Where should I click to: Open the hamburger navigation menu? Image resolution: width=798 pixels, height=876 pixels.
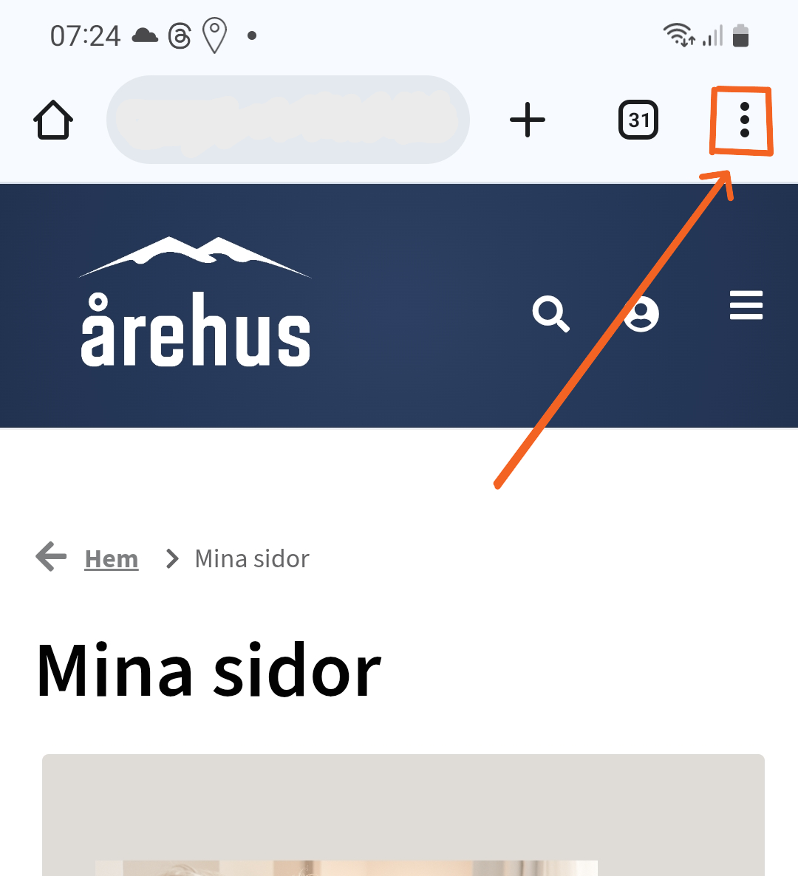pos(746,305)
